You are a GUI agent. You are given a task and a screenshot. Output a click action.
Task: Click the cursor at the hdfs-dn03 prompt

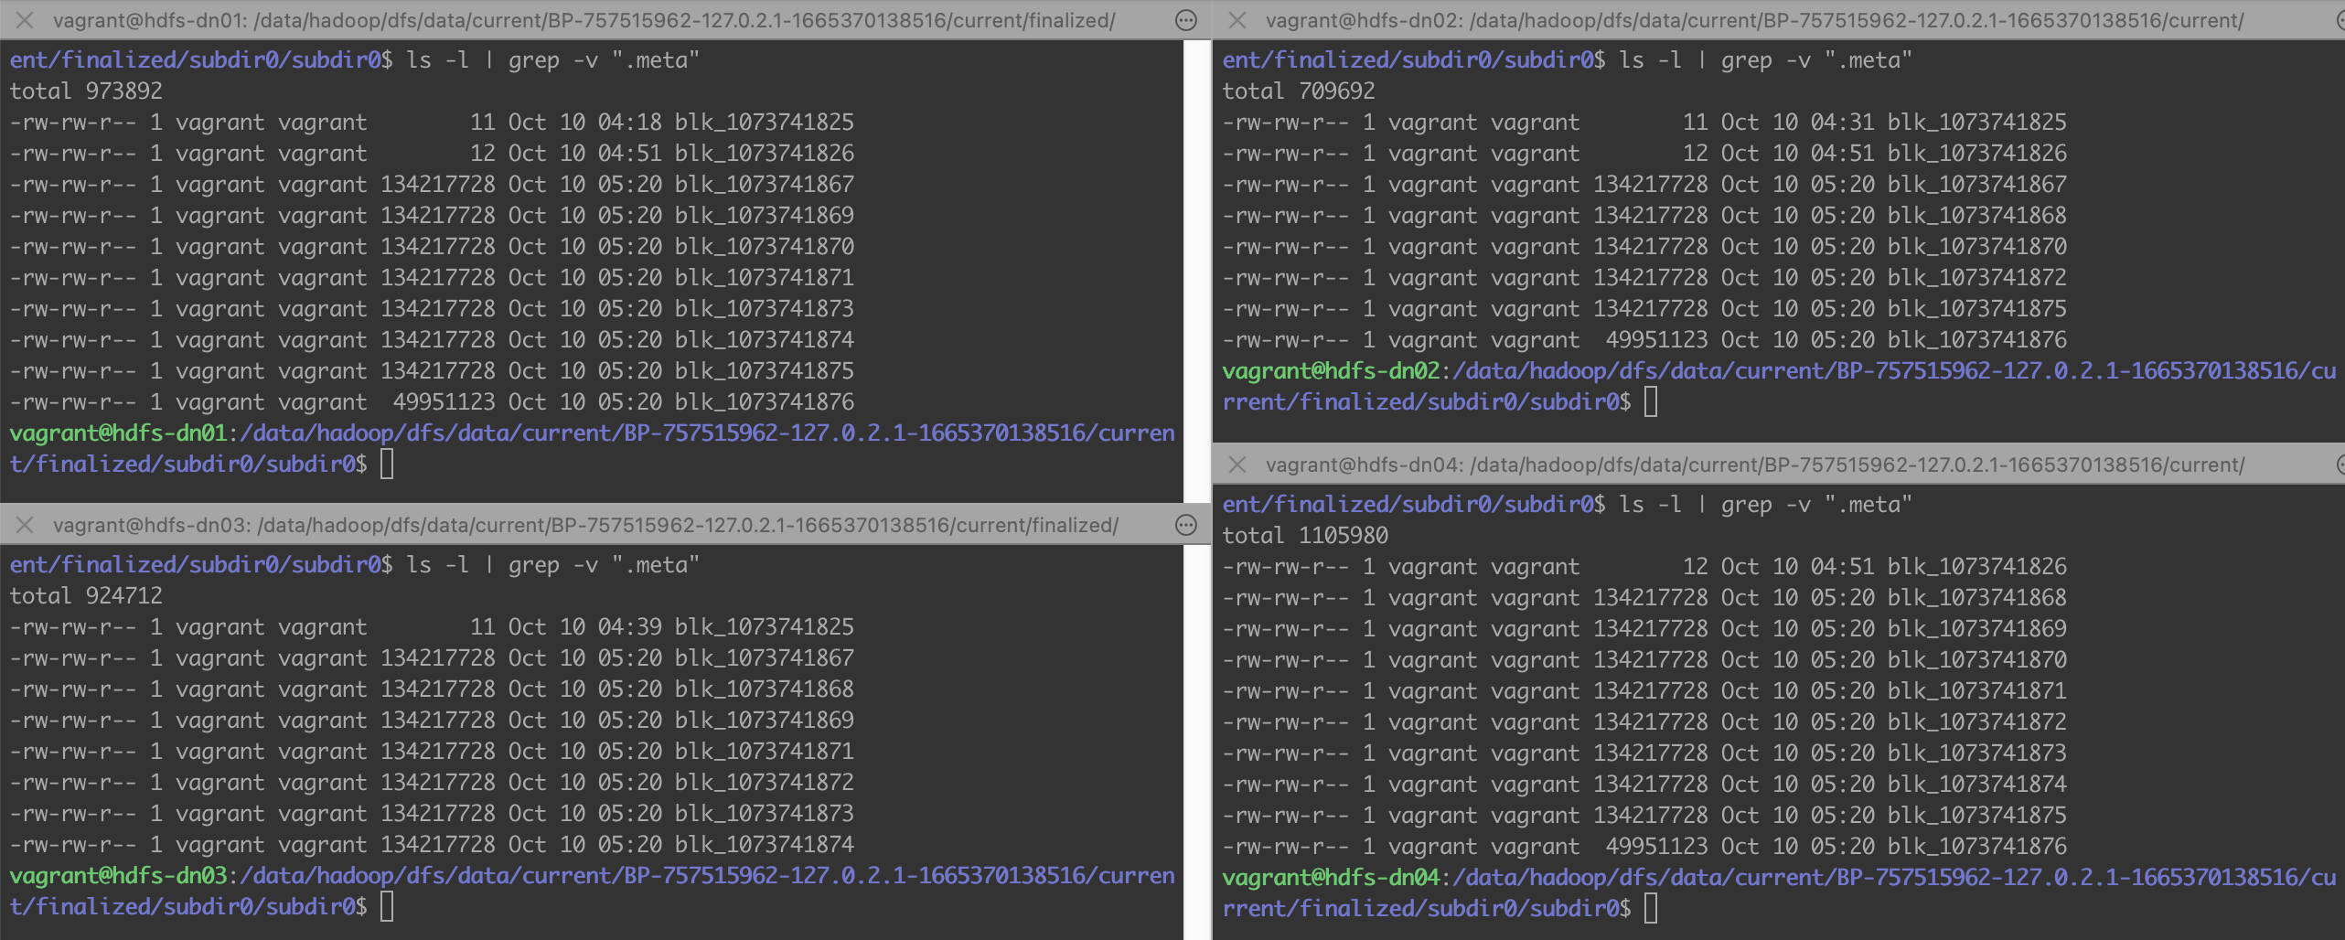387,907
